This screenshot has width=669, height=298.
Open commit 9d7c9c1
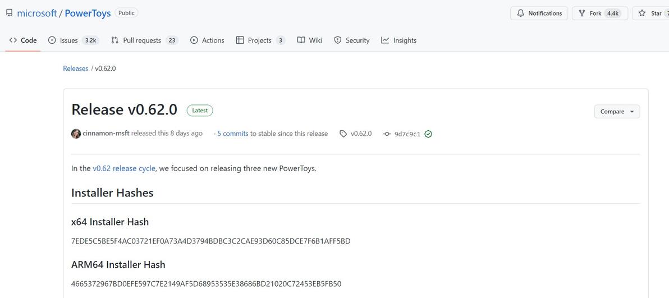[407, 134]
